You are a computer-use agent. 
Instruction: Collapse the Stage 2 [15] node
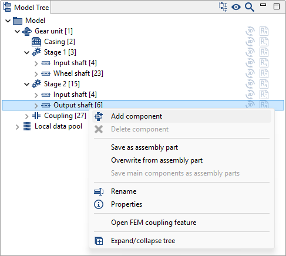(x=27, y=84)
